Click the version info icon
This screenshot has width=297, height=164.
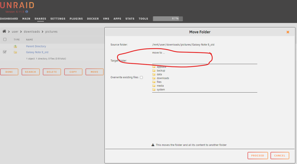coord(27,12)
